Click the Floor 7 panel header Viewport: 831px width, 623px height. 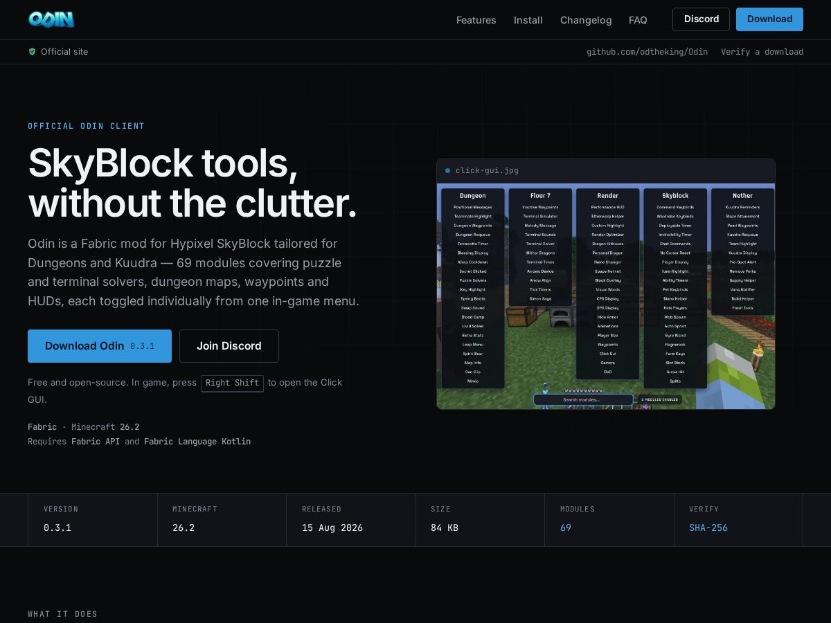(x=540, y=196)
